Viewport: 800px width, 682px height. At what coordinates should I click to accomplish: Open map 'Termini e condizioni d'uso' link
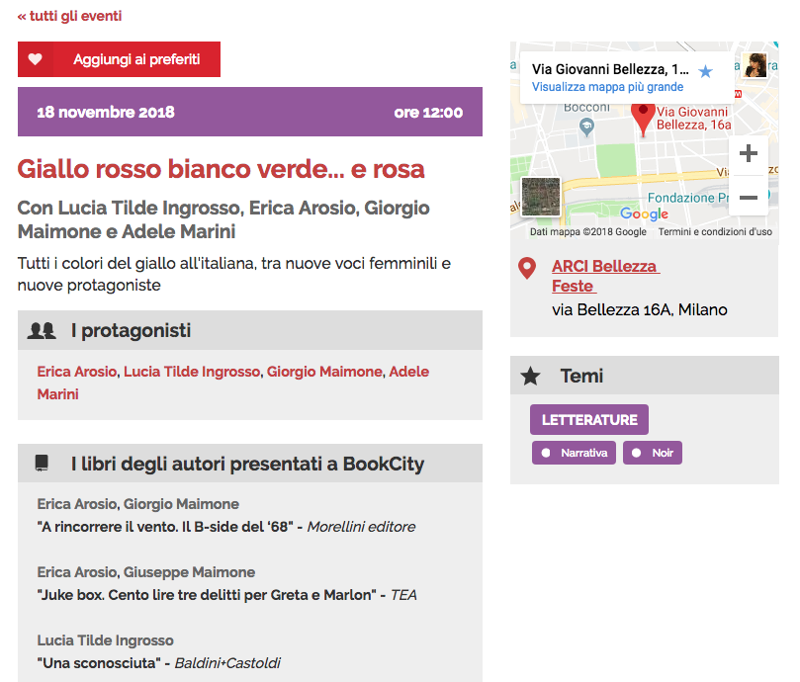point(715,232)
